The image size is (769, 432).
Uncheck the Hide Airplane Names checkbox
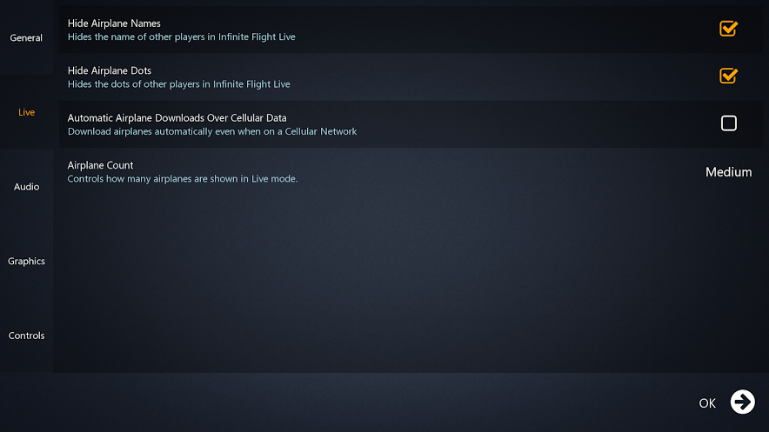(728, 29)
